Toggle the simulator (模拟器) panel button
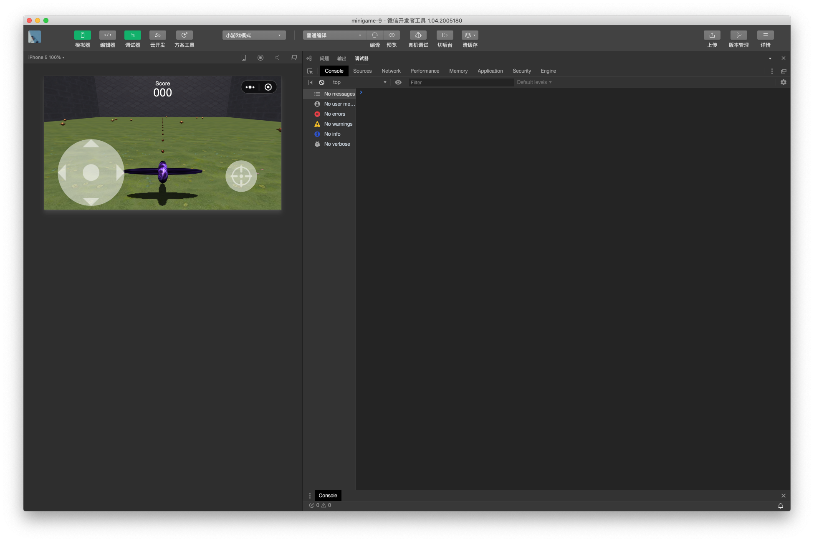This screenshot has height=542, width=814. (x=82, y=35)
